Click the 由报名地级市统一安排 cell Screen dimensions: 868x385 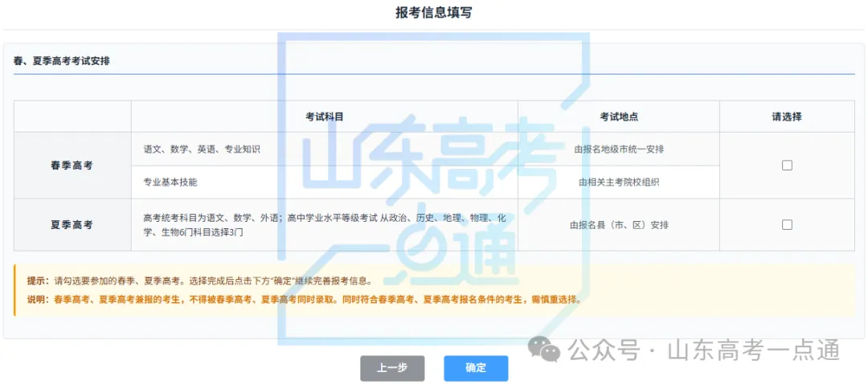pyautogui.click(x=619, y=149)
